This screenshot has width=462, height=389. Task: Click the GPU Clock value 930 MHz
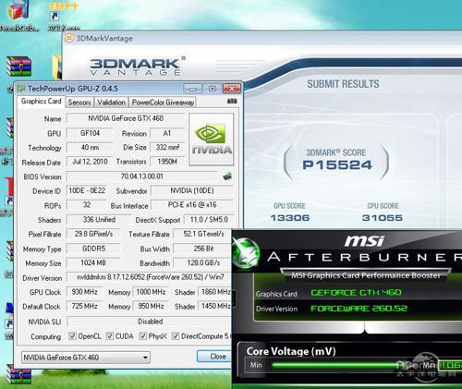point(84,292)
